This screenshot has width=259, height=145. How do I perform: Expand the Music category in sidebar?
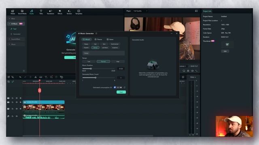tap(16, 44)
